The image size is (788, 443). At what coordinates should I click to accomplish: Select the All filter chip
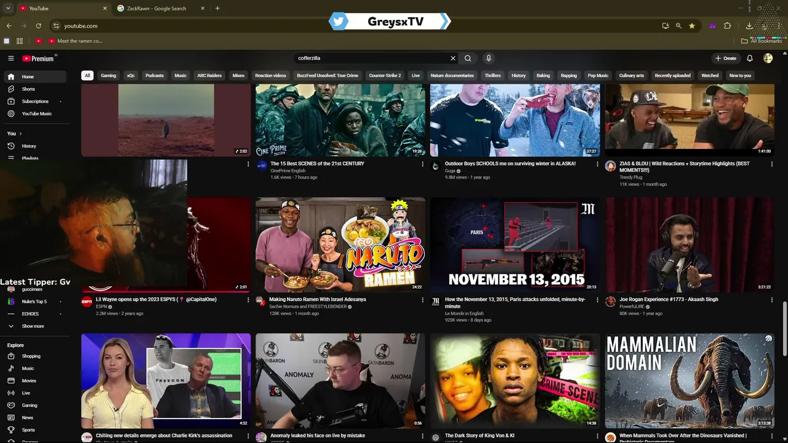87,76
